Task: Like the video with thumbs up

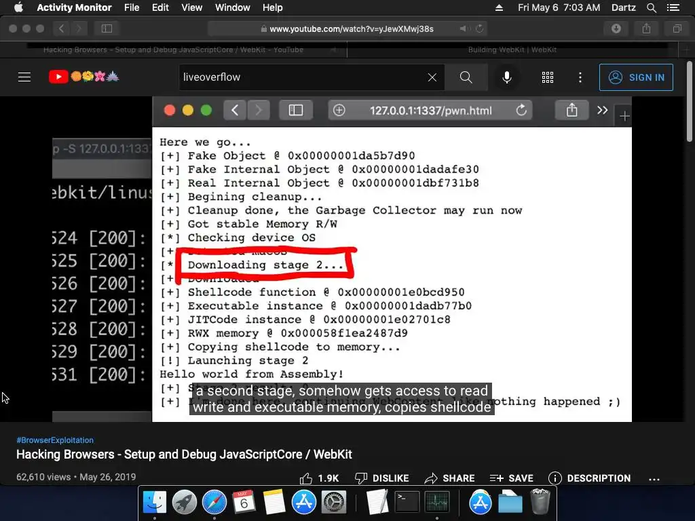Action: 319,478
